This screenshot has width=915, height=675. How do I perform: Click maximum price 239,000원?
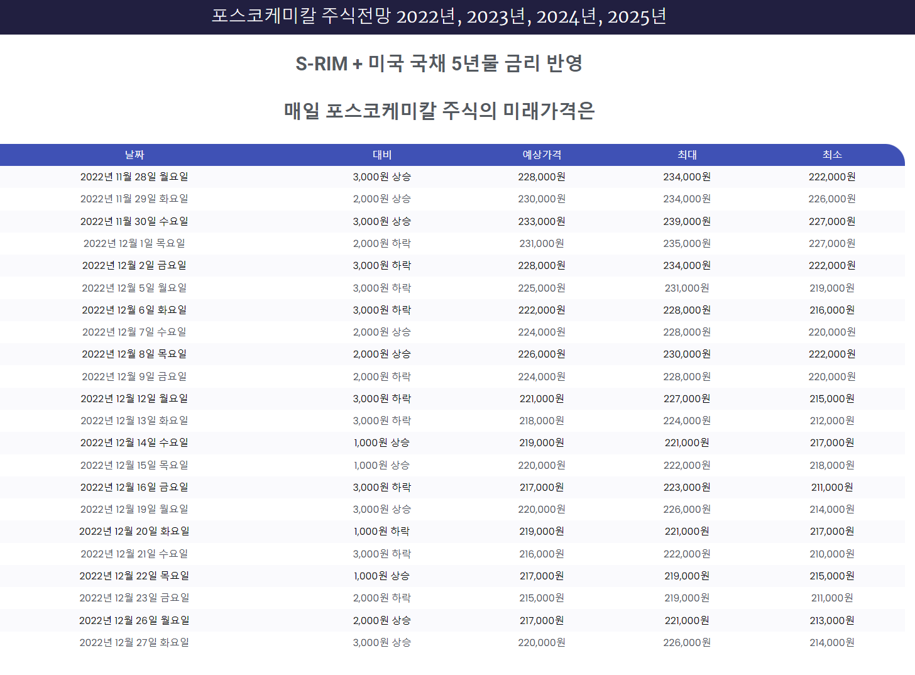coord(687,221)
